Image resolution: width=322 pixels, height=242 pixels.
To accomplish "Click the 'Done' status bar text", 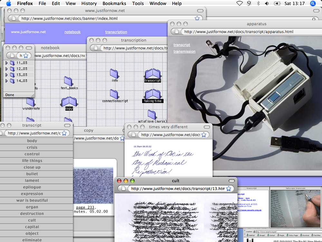I will [10, 95].
